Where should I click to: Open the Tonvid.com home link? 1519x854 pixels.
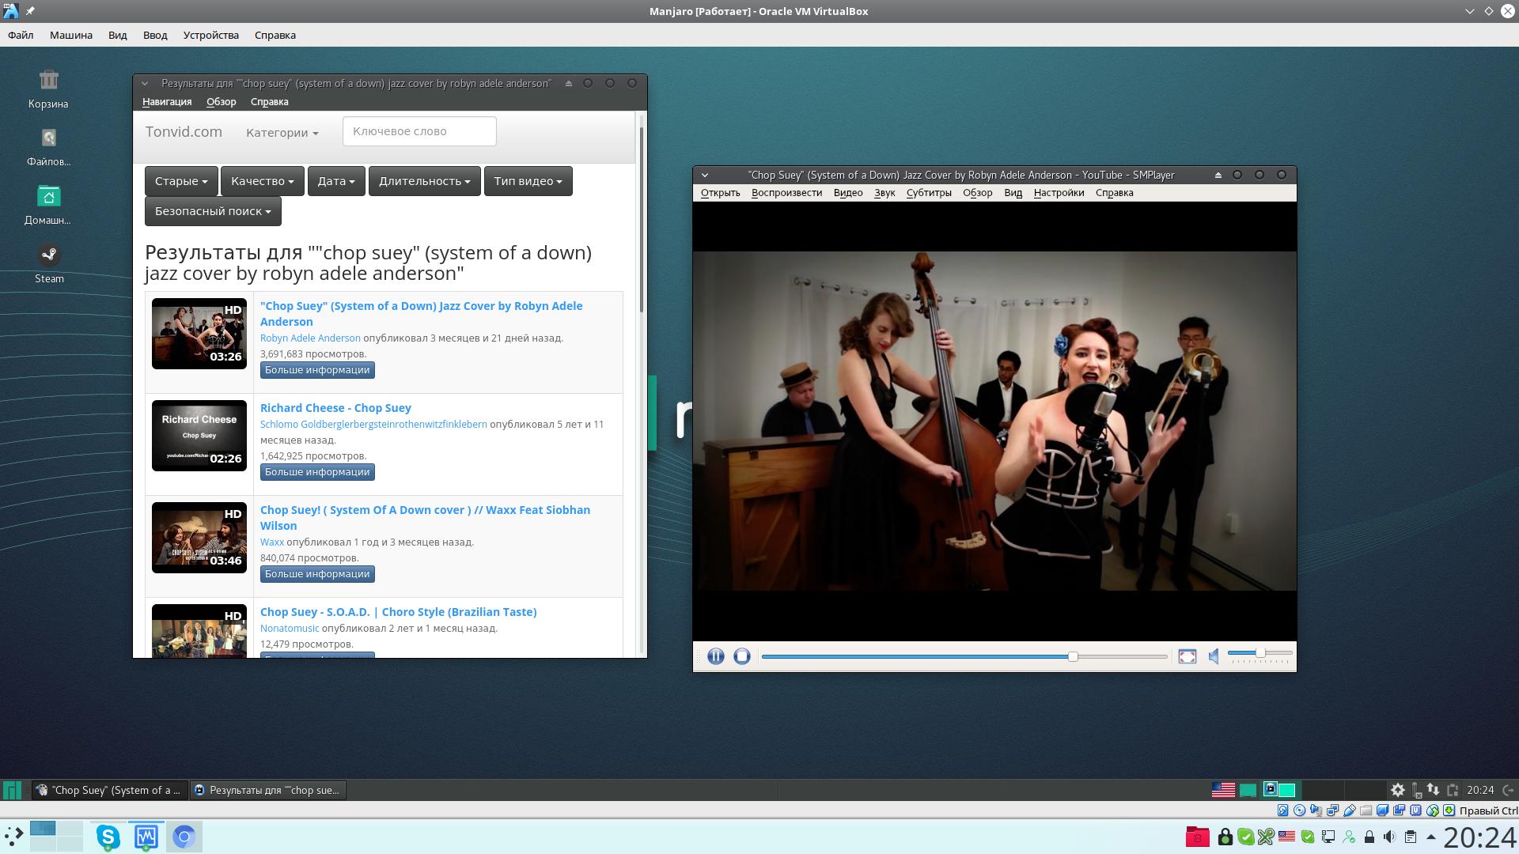184,132
